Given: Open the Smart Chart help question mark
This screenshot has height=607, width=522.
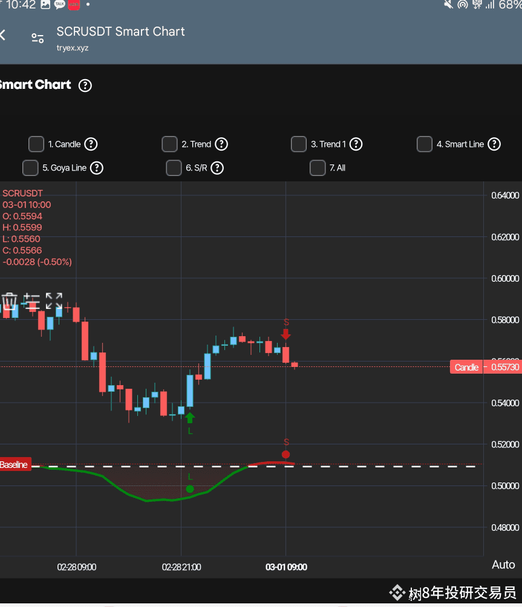Looking at the screenshot, I should 85,85.
